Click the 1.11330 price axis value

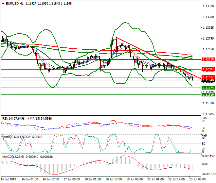(208, 103)
